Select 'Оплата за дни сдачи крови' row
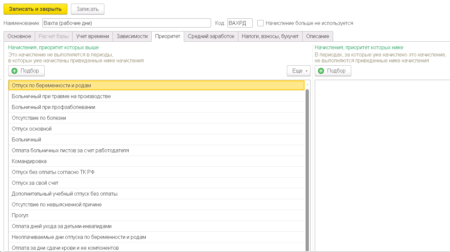 pos(157,247)
